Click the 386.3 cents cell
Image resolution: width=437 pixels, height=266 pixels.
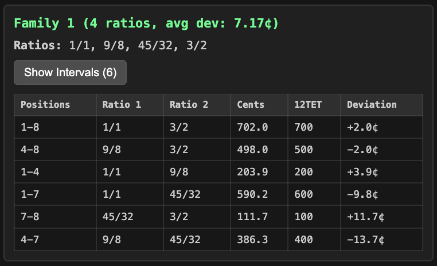pyautogui.click(x=252, y=239)
